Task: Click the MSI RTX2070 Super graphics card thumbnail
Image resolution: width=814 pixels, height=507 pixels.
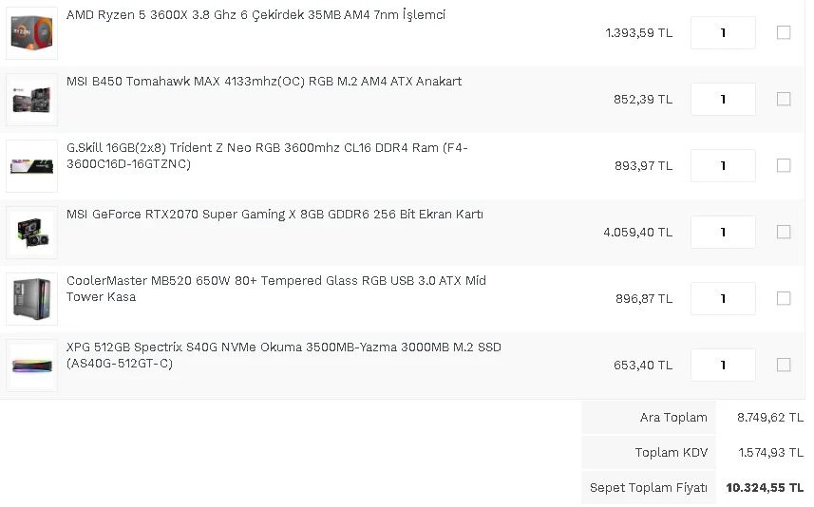Action: [x=31, y=233]
